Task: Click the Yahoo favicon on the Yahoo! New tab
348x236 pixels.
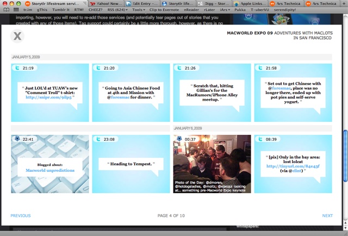Action: [x=92, y=4]
